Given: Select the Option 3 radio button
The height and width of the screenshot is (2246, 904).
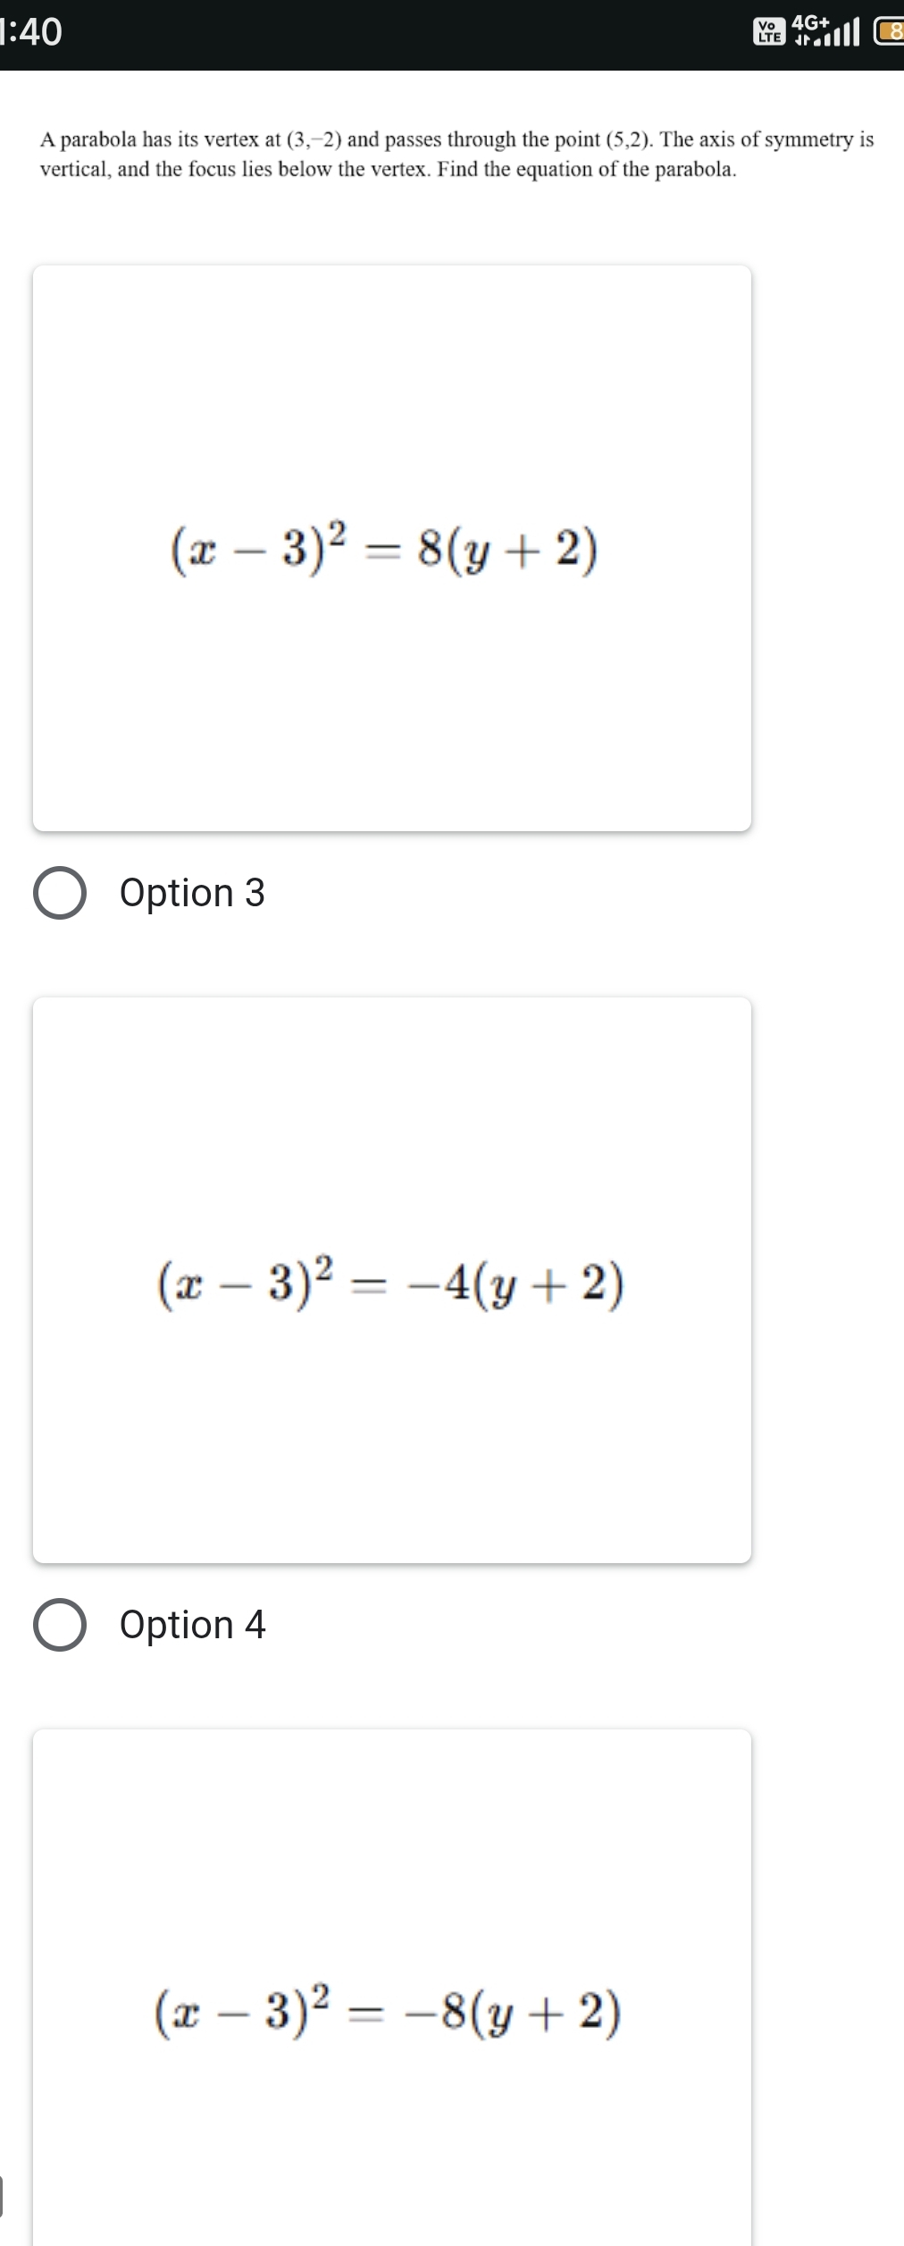Looking at the screenshot, I should [60, 893].
